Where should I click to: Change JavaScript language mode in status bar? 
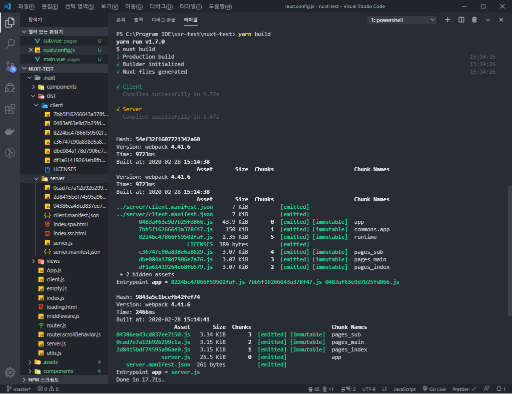click(x=404, y=389)
